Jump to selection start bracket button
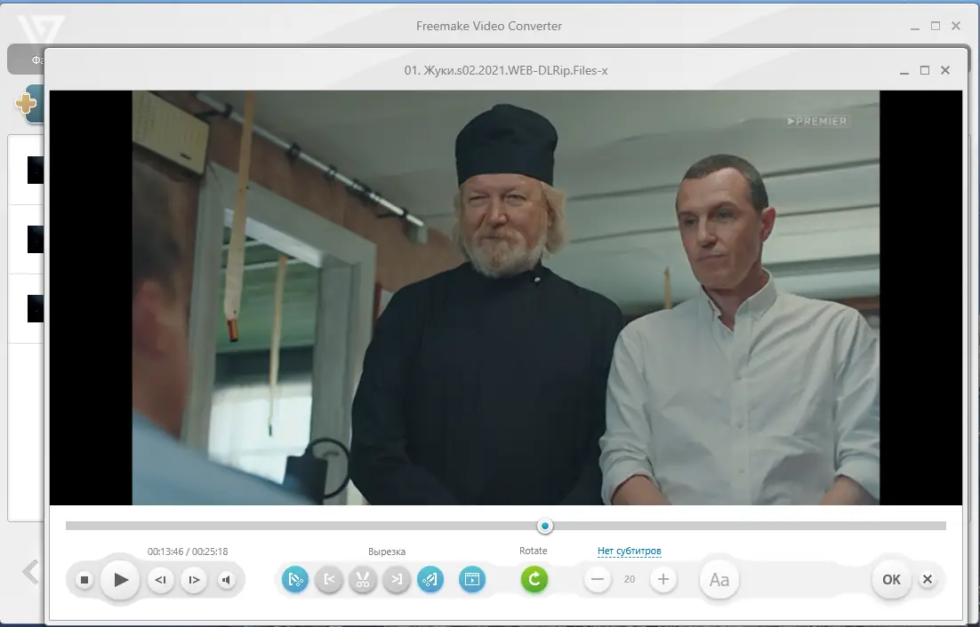 click(329, 580)
